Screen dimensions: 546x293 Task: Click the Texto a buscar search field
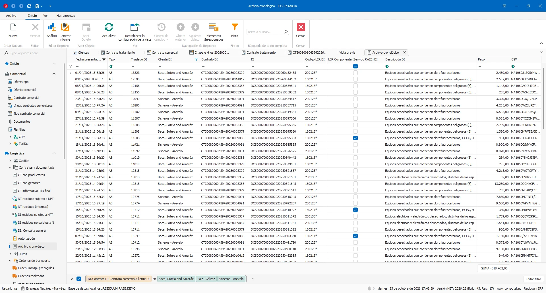(x=265, y=32)
